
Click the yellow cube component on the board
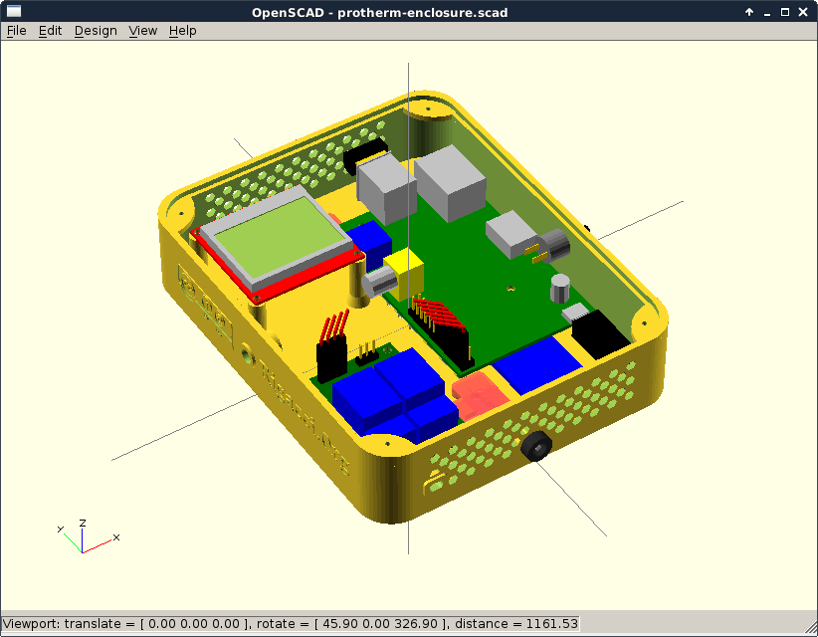pos(404,274)
